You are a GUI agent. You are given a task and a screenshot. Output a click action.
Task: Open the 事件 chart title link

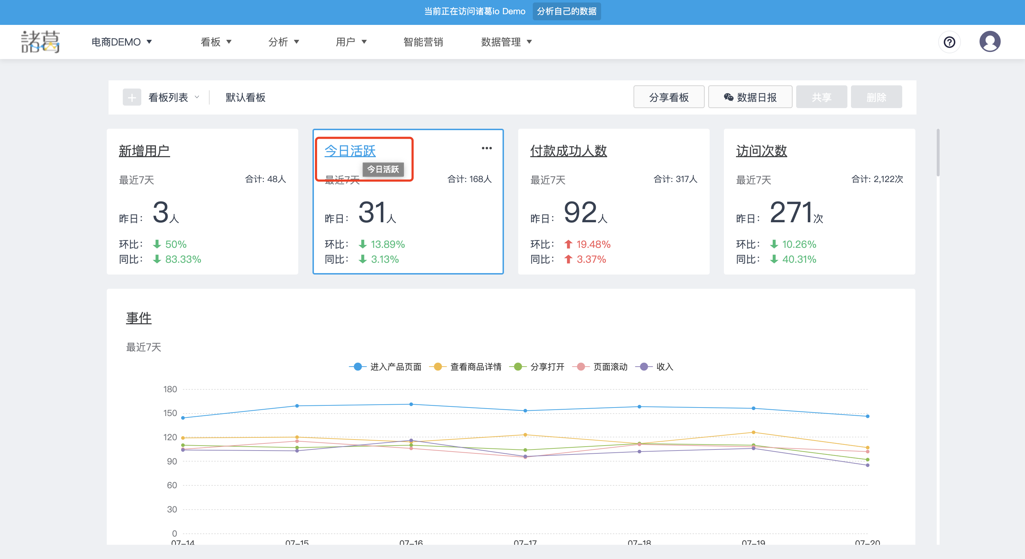138,318
